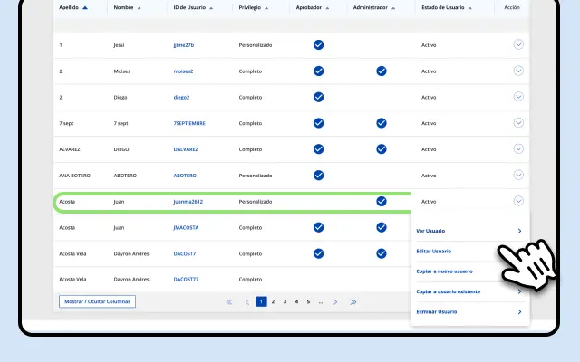This screenshot has width=580, height=362.
Task: Open user ID link 7SEPTIEMBRE
Action: pos(189,123)
